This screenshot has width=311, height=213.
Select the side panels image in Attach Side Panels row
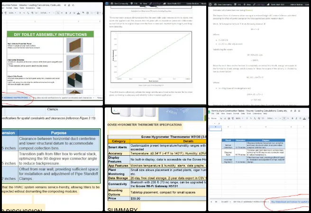pyautogui.click(x=74, y=80)
